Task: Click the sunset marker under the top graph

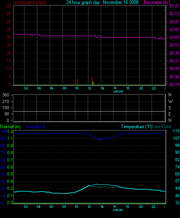Action: pyautogui.click(x=118, y=91)
